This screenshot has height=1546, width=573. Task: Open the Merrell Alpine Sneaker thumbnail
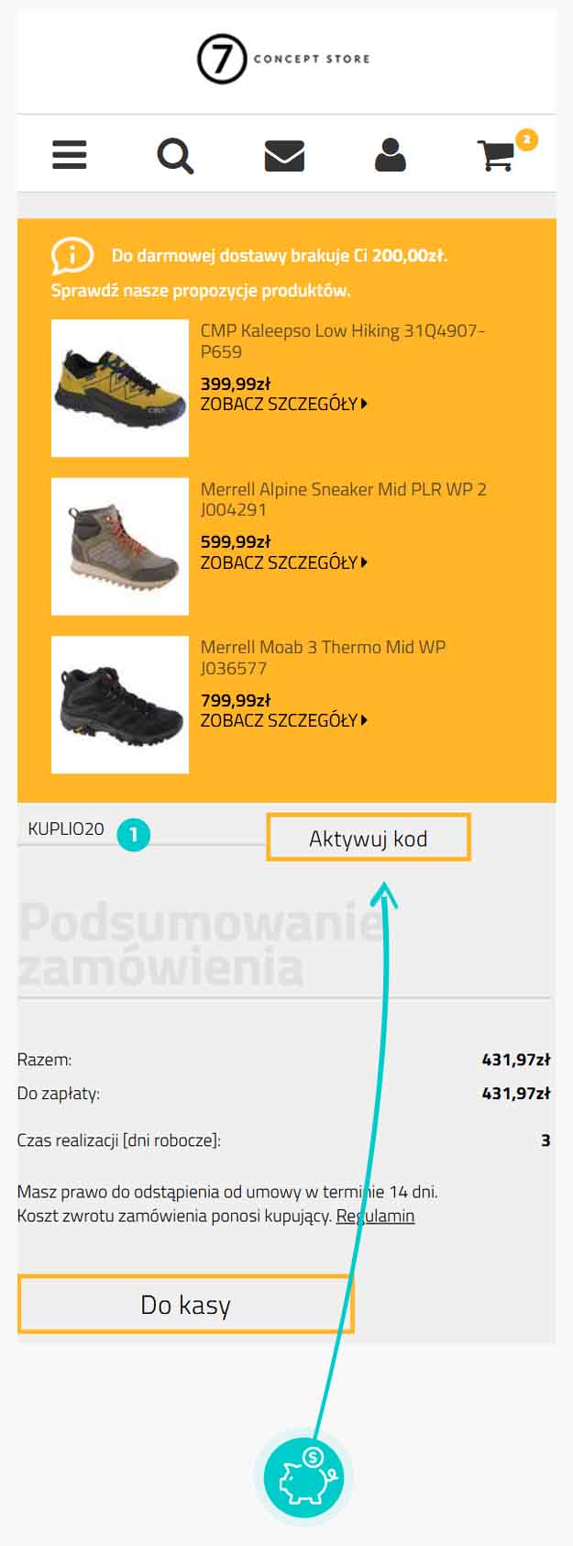pos(120,547)
